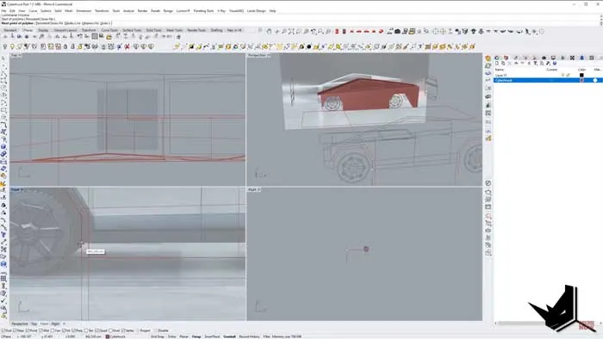The image size is (603, 339).
Task: Toggle the Int object snap
Action: [x=67, y=330]
